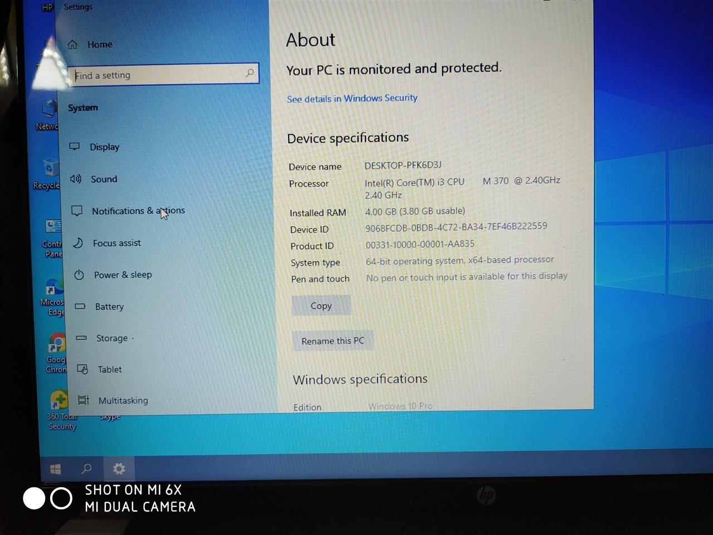Select the Focus assist moon icon

[x=78, y=243]
